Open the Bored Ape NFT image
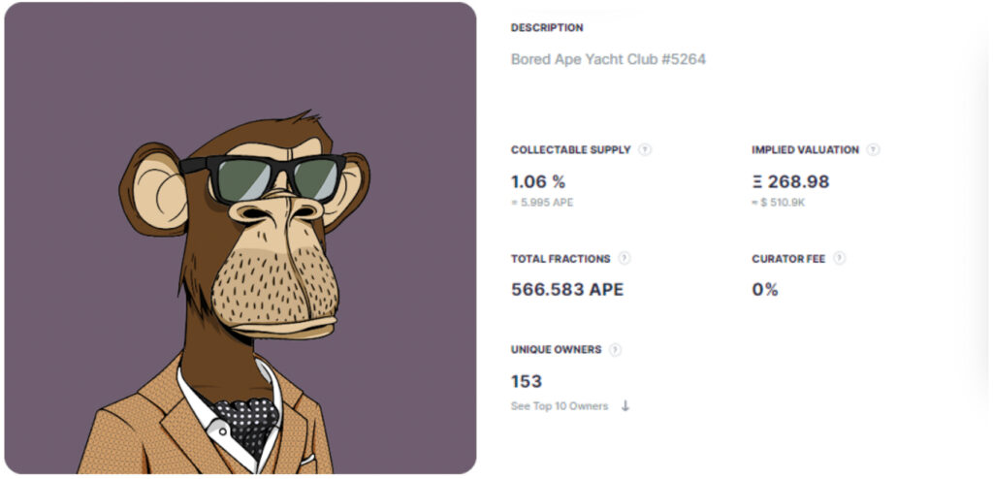 tap(240, 239)
